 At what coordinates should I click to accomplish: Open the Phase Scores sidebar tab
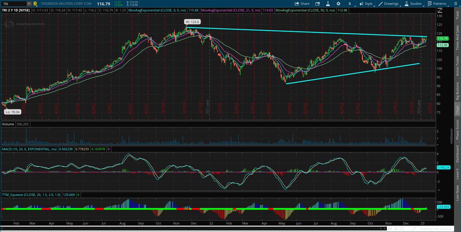pos(457,130)
